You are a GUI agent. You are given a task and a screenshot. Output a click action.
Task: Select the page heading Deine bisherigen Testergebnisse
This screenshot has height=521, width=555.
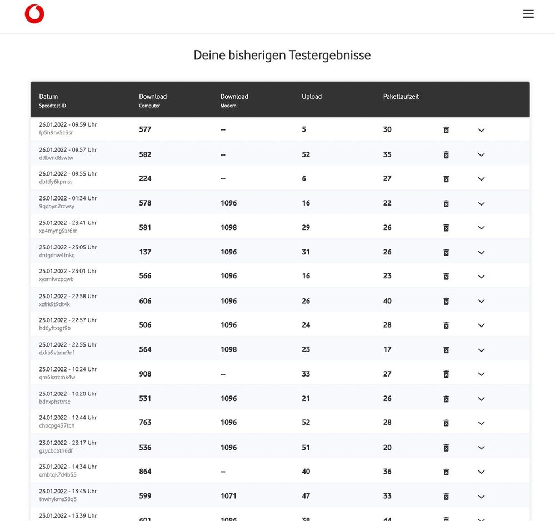click(282, 55)
